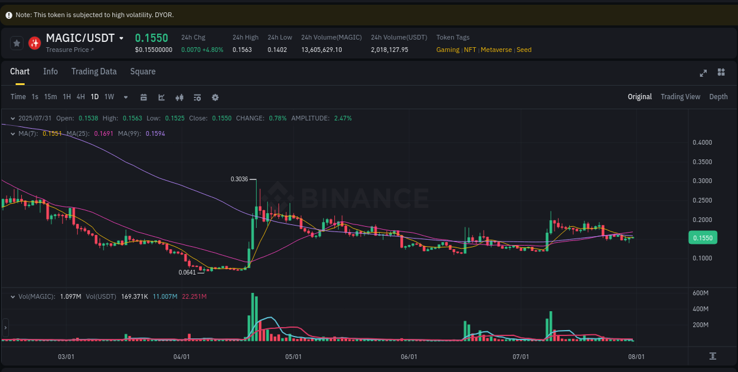Switch to line chart style icon
This screenshot has width=738, height=372.
point(161,97)
